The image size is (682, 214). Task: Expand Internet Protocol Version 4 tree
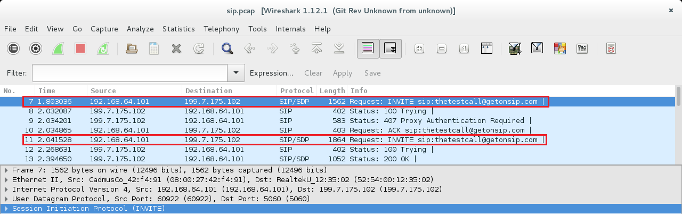6,190
